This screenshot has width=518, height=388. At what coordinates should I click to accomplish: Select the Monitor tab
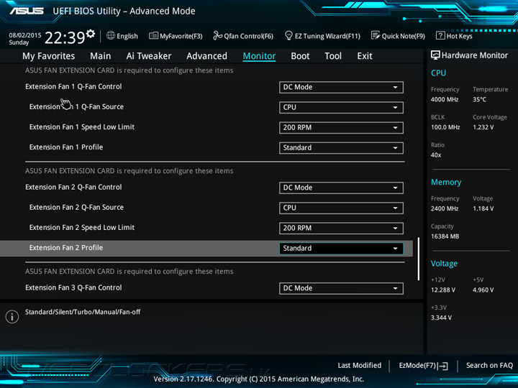pyautogui.click(x=259, y=56)
